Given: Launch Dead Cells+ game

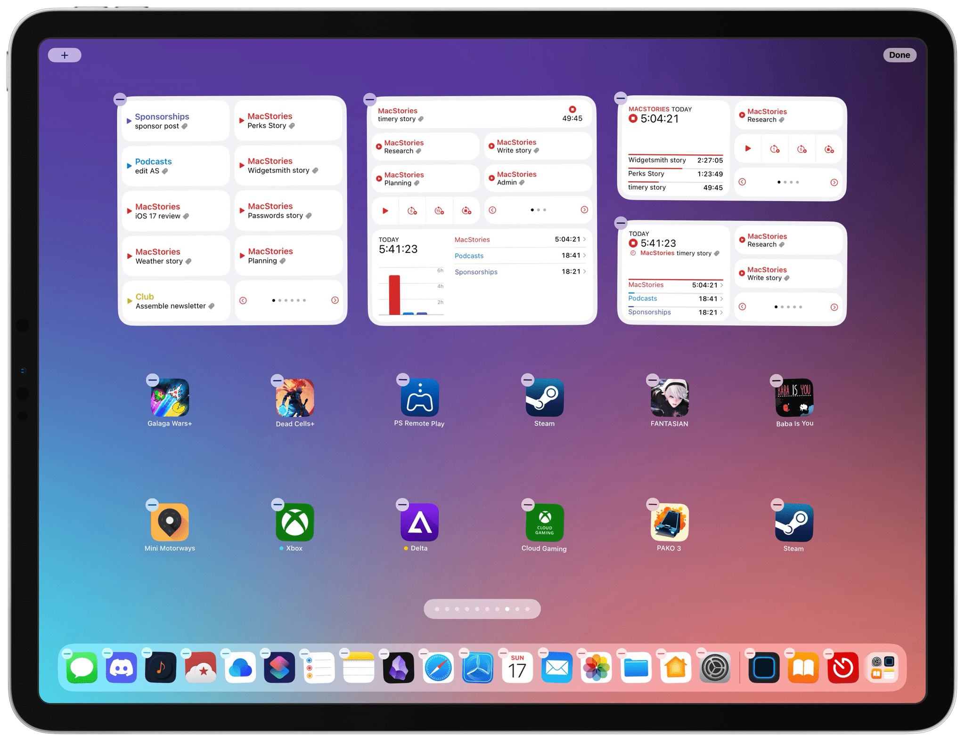Looking at the screenshot, I should [295, 398].
